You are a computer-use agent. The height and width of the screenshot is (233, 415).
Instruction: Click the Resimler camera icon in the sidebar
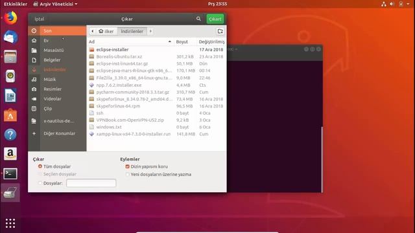34,89
